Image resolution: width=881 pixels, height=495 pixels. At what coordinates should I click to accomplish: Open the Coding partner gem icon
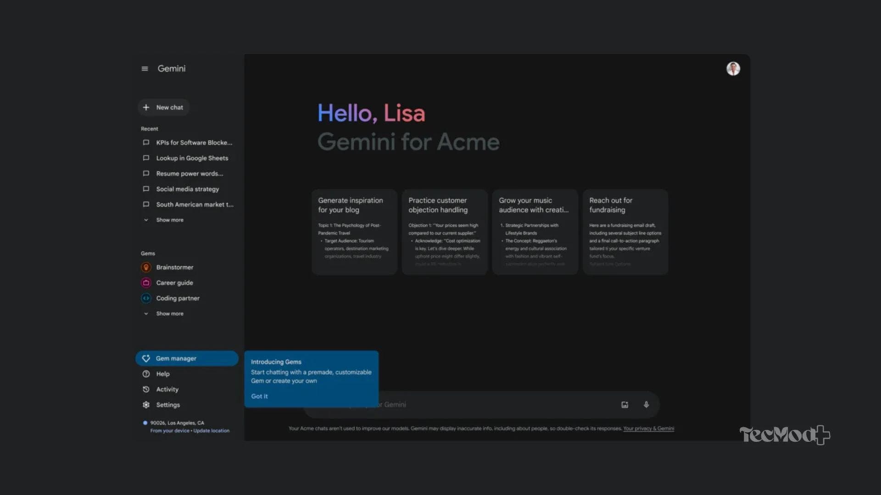tap(146, 298)
